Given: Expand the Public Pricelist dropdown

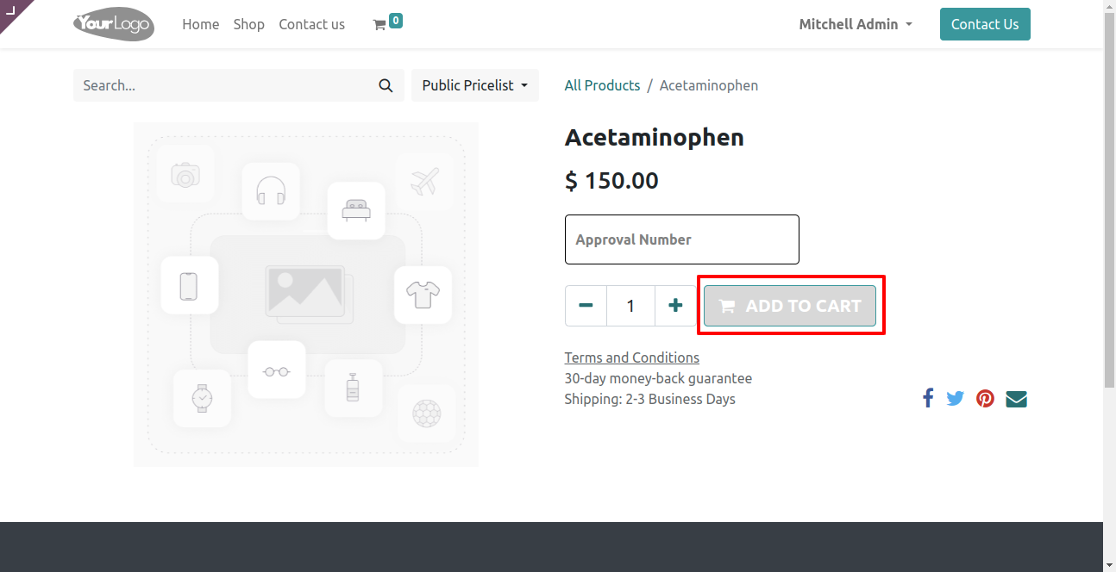Looking at the screenshot, I should 475,85.
